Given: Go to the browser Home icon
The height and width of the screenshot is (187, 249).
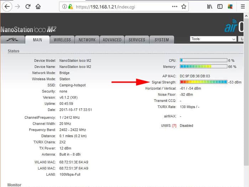Looking at the screenshot, I should click(38, 6).
